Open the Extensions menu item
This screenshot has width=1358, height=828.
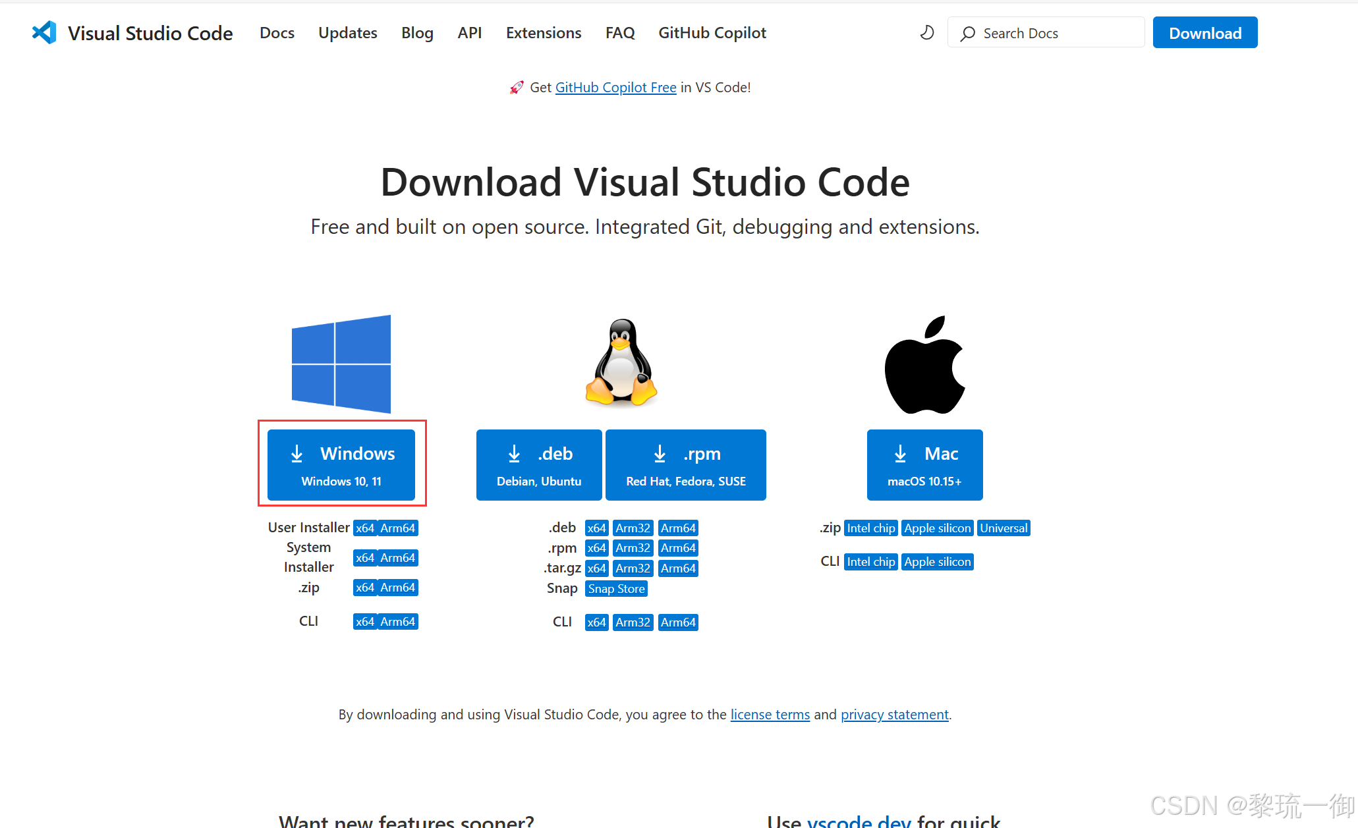(544, 33)
